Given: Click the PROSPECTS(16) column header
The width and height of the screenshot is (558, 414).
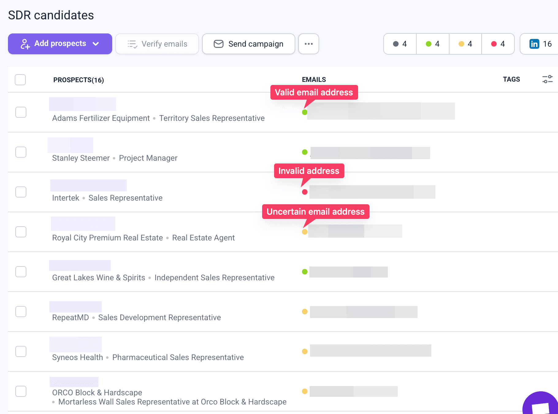Looking at the screenshot, I should click(78, 80).
